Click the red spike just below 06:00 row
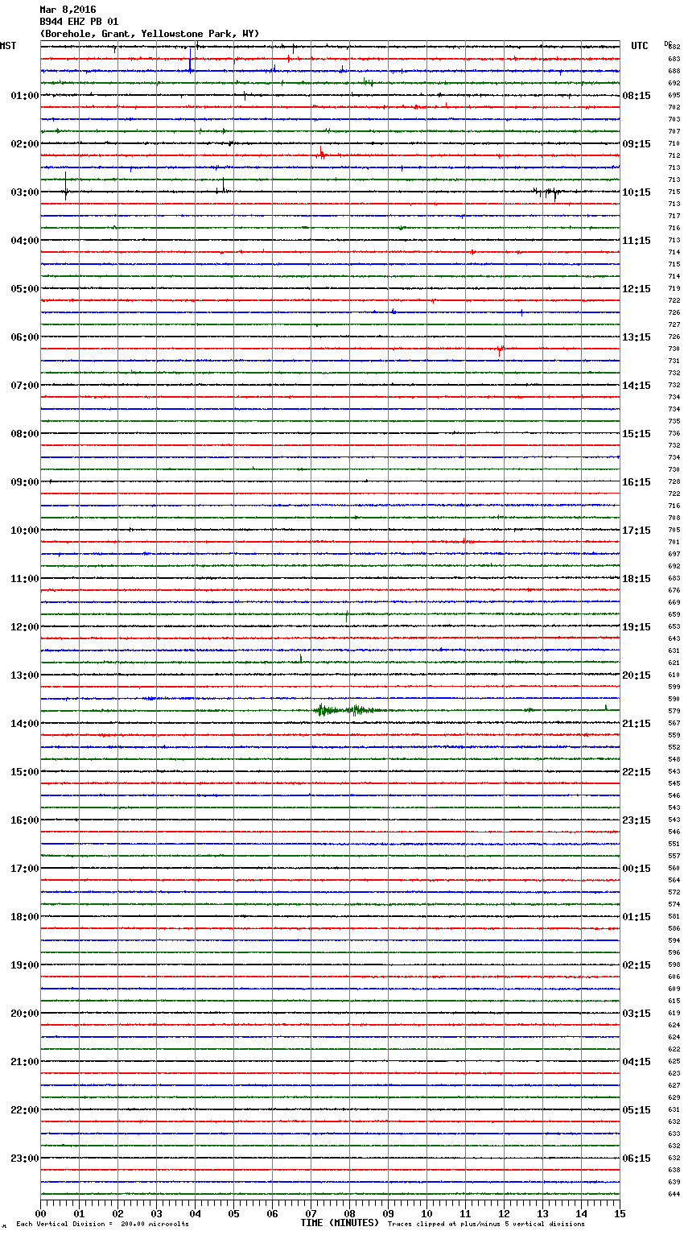 click(500, 349)
